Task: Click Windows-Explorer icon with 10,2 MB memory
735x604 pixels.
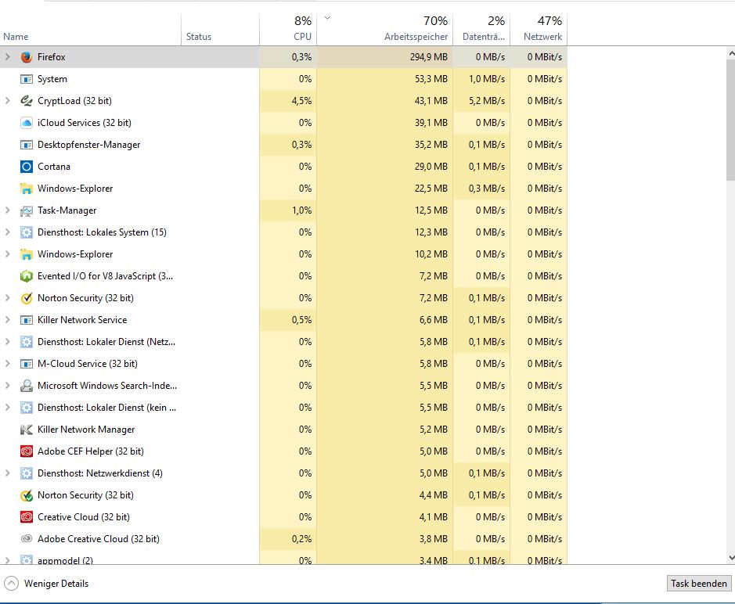Action: pos(27,254)
